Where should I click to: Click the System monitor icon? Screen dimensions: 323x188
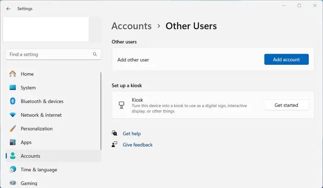pos(12,88)
